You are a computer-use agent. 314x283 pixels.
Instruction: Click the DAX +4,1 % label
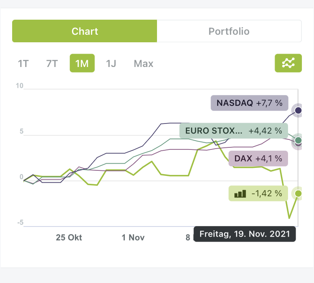coord(258,159)
